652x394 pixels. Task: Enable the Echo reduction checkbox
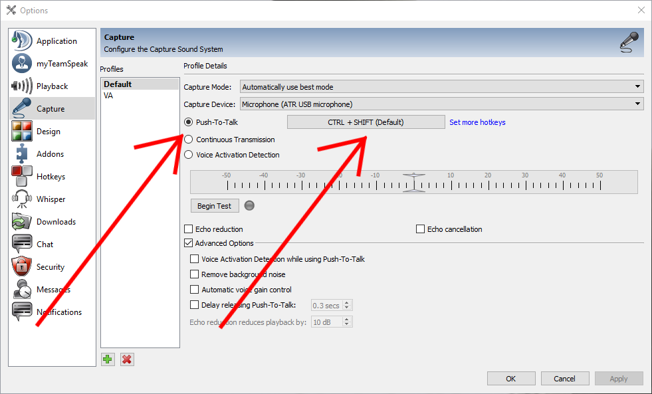(x=188, y=229)
